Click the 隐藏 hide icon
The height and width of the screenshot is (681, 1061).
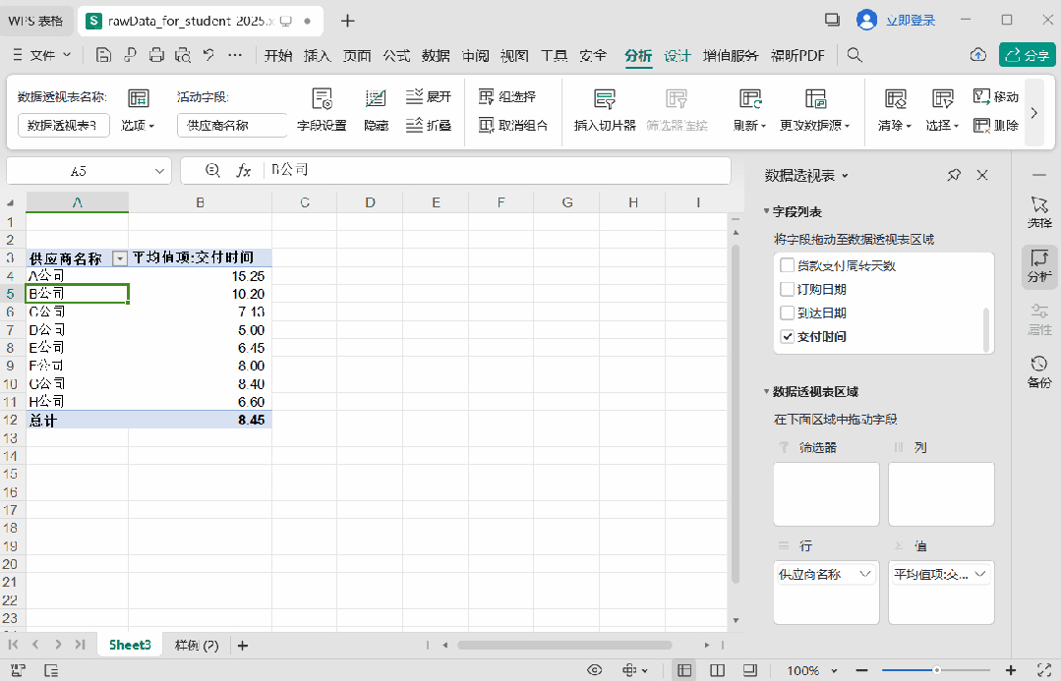pyautogui.click(x=377, y=109)
